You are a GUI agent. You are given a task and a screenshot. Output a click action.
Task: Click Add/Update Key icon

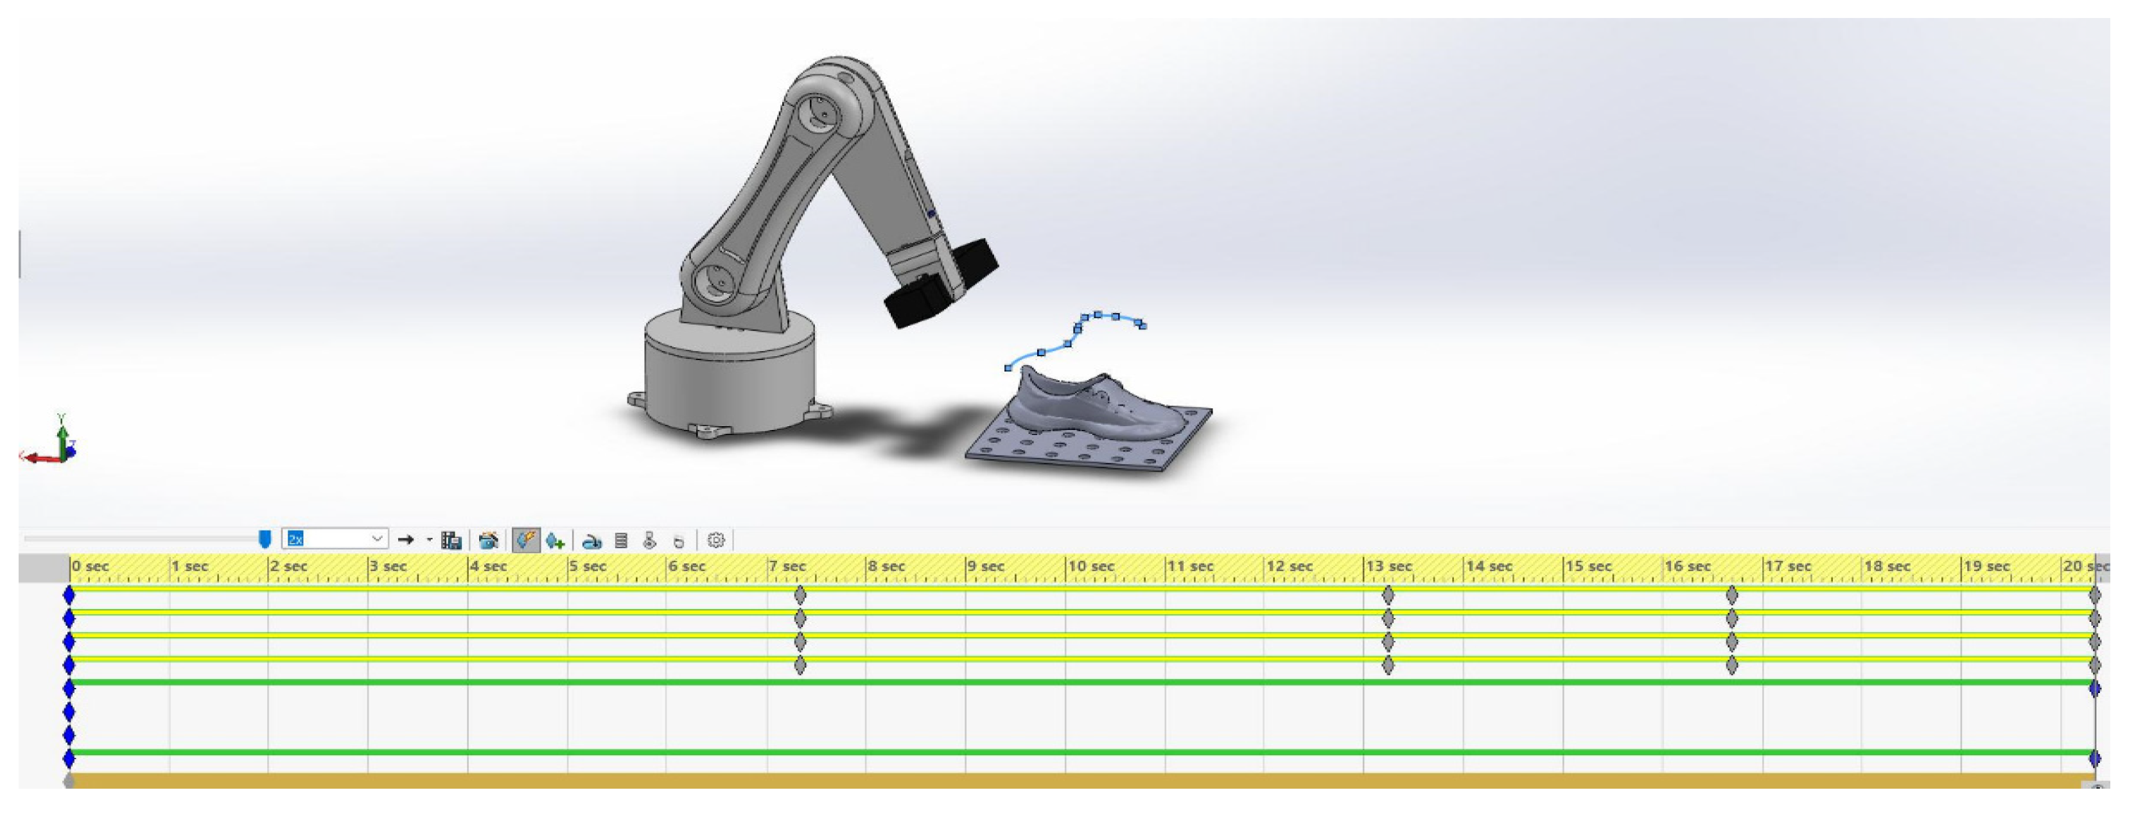click(x=555, y=542)
